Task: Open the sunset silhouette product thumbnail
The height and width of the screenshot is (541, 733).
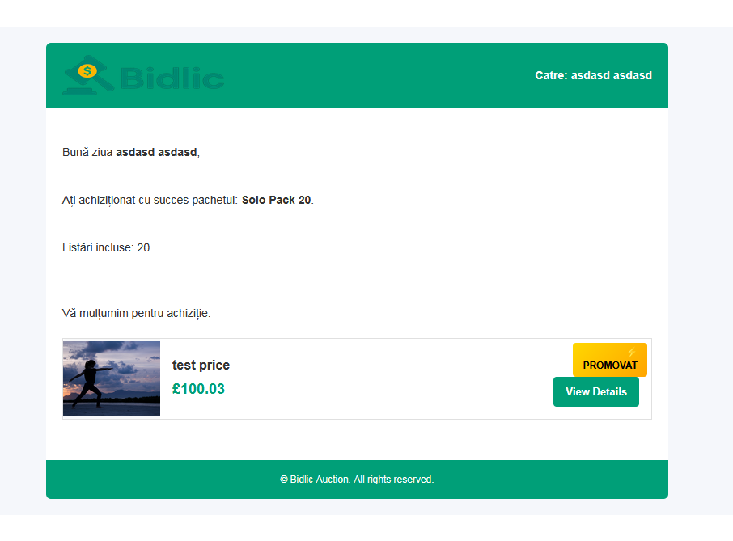Action: (x=112, y=378)
